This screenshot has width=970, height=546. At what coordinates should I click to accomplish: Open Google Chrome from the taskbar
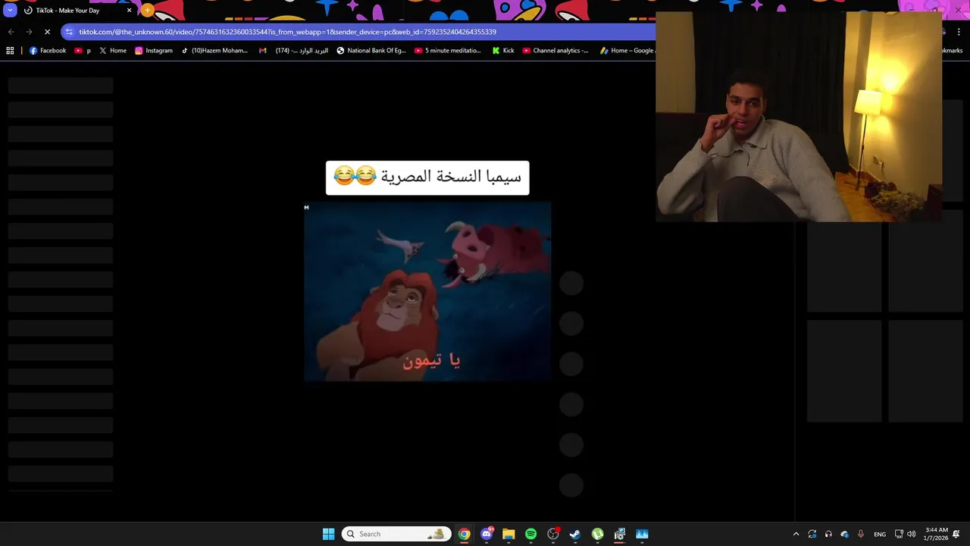[x=464, y=534]
